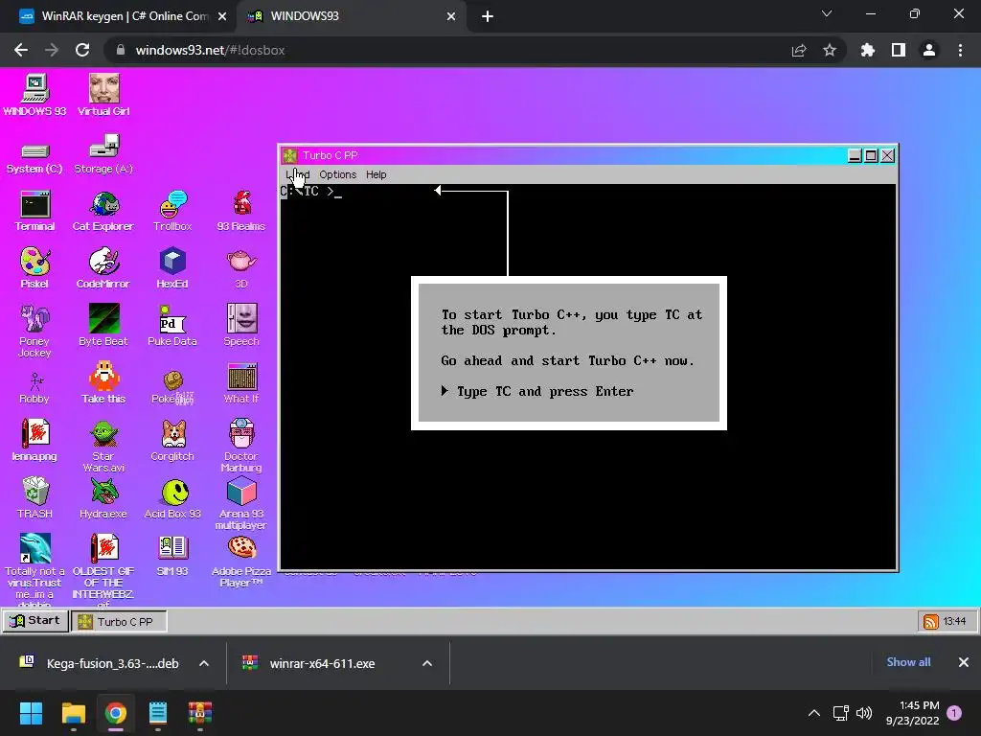981x736 pixels.
Task: Go back to previous page
Action: [21, 50]
